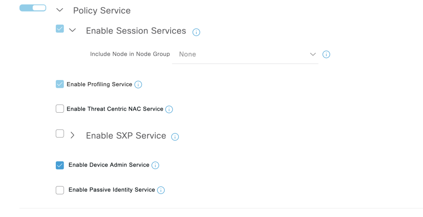
Task: Check Enable Threat Centric NAC Service
Action: pyautogui.click(x=60, y=109)
